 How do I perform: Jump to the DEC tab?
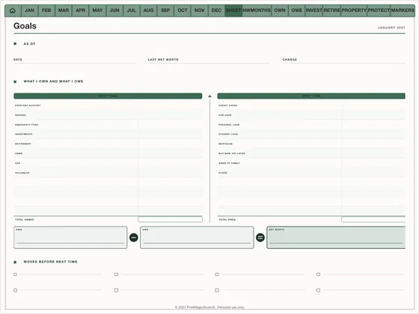tap(216, 10)
